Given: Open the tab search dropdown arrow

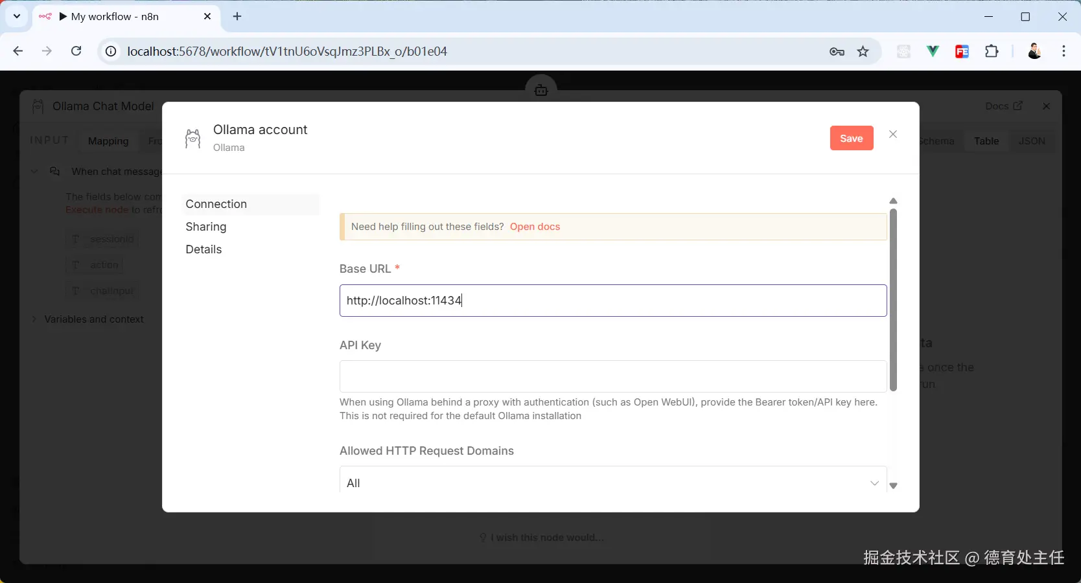Looking at the screenshot, I should pos(16,16).
